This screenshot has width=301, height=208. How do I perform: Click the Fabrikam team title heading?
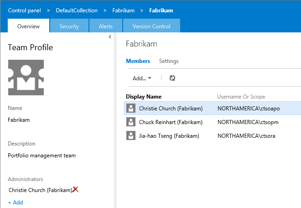tap(141, 44)
